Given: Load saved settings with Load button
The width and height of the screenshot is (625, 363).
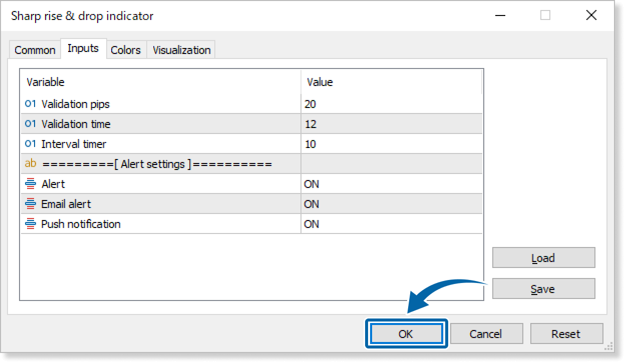Looking at the screenshot, I should (x=543, y=258).
